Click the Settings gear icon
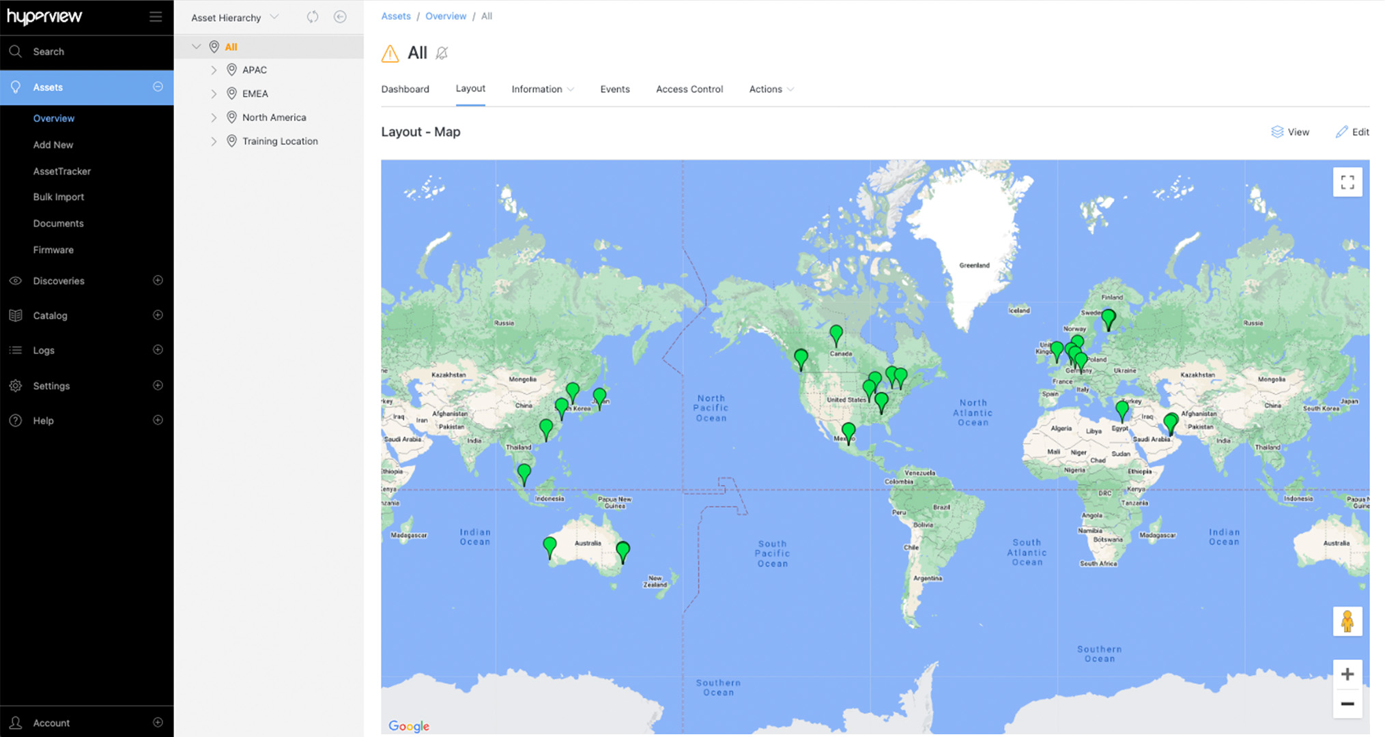Viewport: 1385px width, 737px height. pos(15,386)
